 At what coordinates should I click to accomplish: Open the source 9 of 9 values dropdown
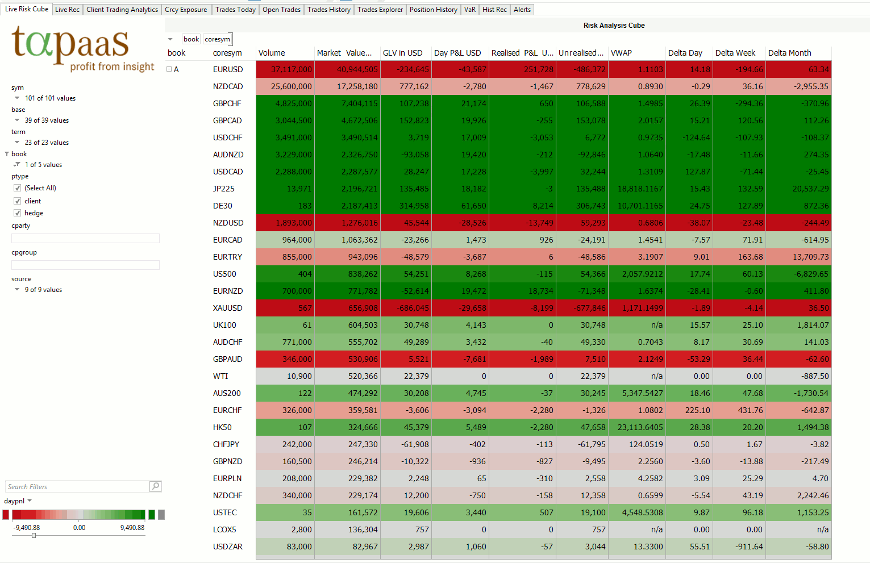pyautogui.click(x=17, y=290)
